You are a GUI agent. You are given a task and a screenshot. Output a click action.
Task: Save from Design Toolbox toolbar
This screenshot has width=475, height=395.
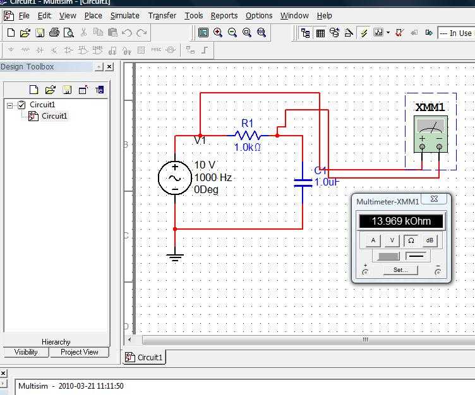(67, 90)
